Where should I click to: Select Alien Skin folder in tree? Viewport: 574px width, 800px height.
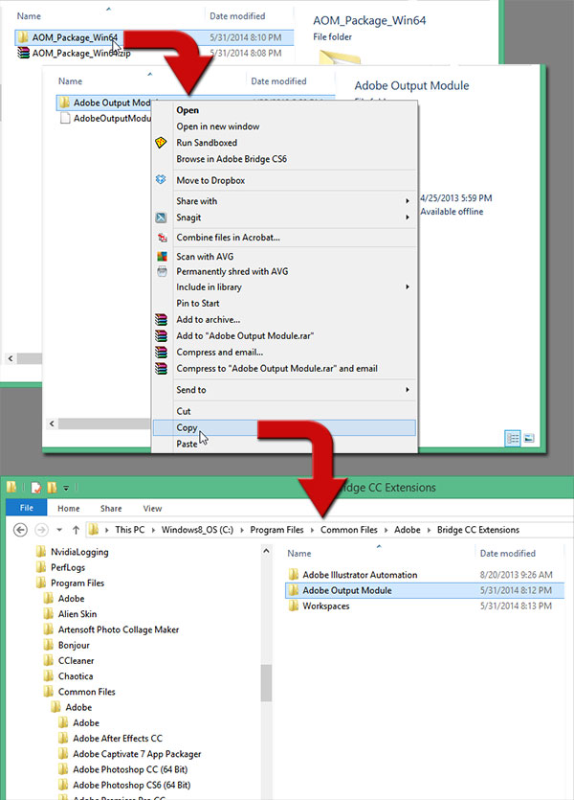coord(77,614)
